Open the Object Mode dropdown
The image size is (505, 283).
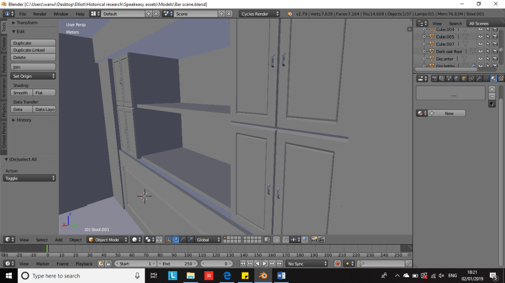click(x=108, y=239)
